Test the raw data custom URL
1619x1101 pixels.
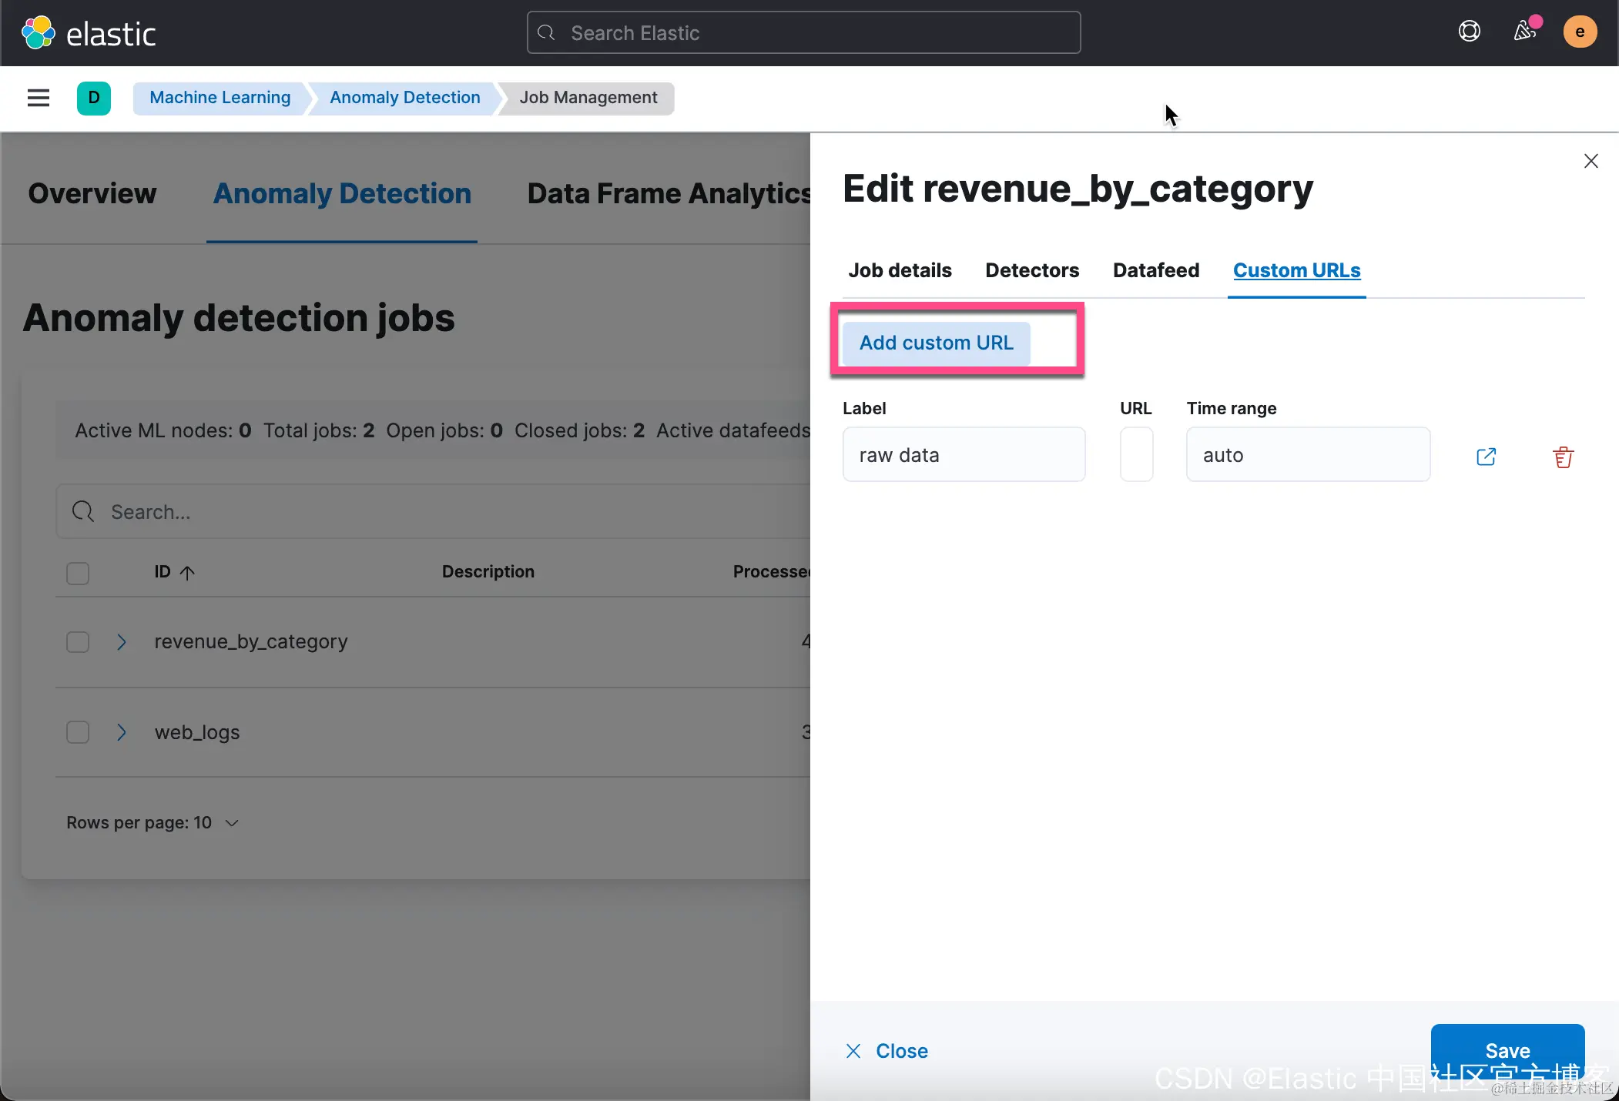point(1486,457)
